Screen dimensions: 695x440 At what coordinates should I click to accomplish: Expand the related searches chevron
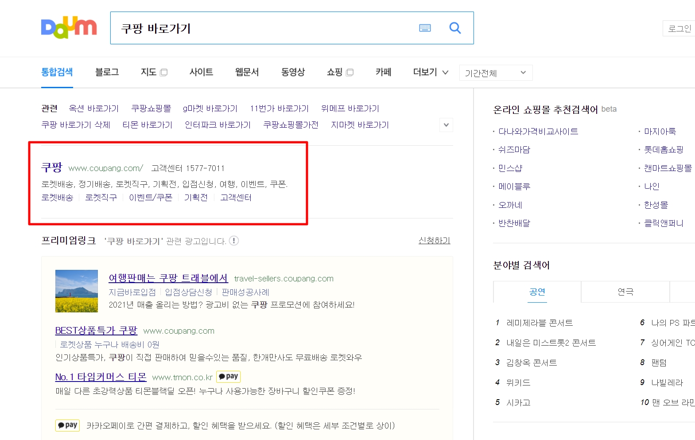(x=446, y=125)
